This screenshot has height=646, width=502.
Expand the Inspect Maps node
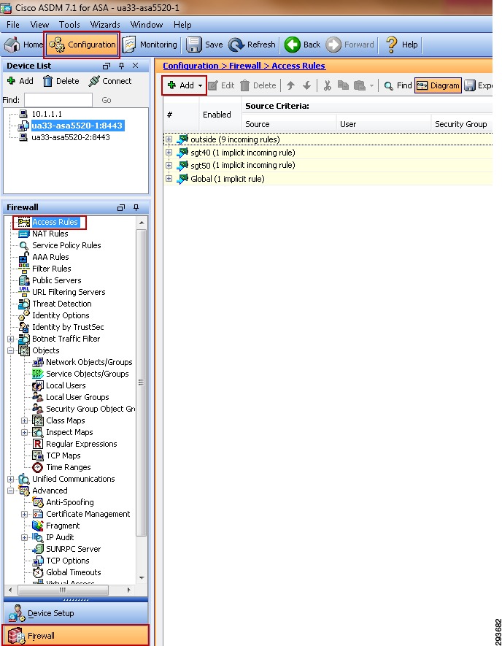click(x=24, y=432)
